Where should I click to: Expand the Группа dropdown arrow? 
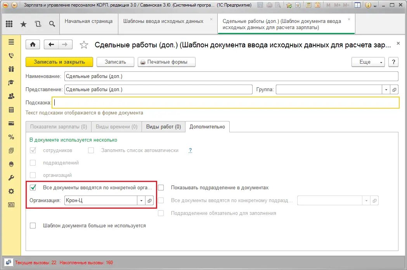(386, 90)
